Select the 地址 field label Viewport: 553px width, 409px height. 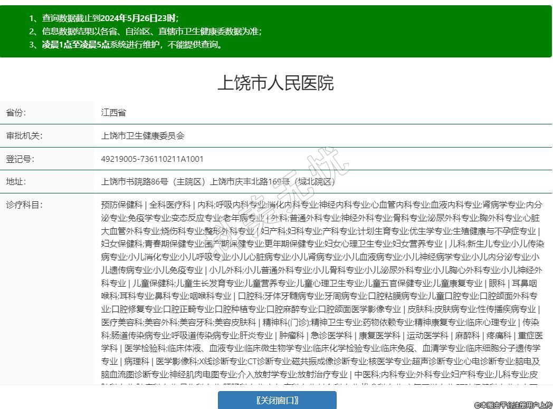coord(16,182)
